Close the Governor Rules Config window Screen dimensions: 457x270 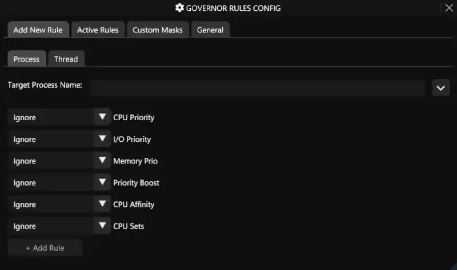tap(448, 8)
